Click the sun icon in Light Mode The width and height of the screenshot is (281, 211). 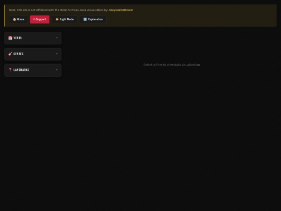(x=57, y=19)
